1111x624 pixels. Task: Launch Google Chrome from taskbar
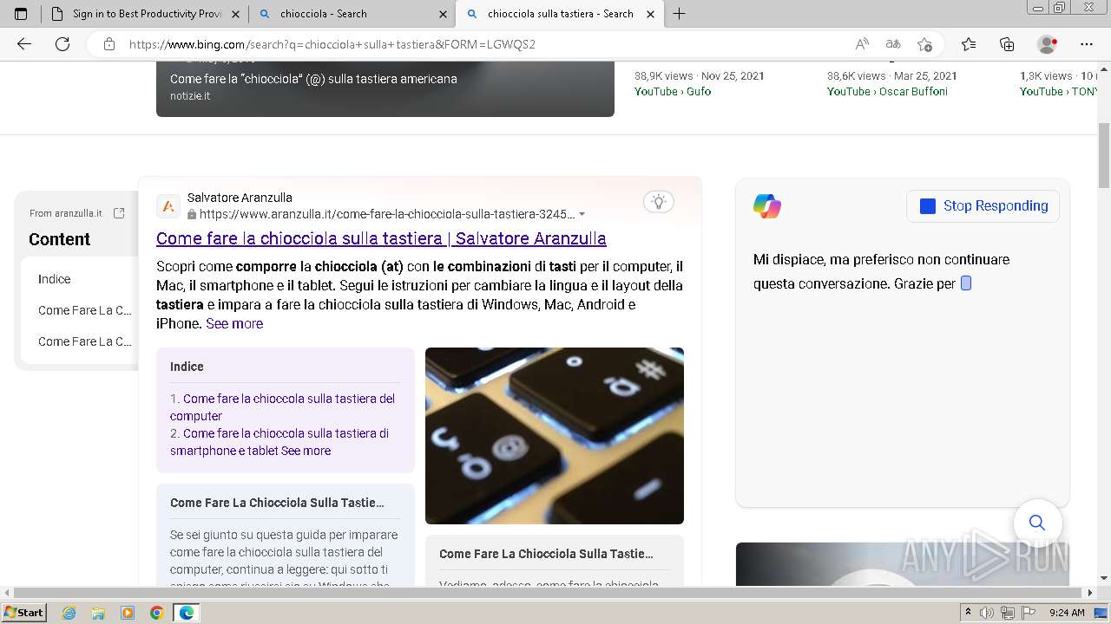tap(156, 613)
